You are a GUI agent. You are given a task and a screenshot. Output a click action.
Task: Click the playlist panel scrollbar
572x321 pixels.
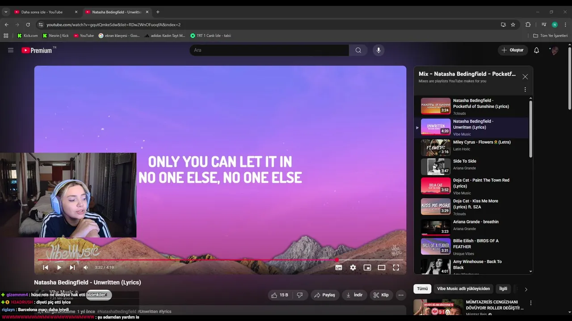531,128
